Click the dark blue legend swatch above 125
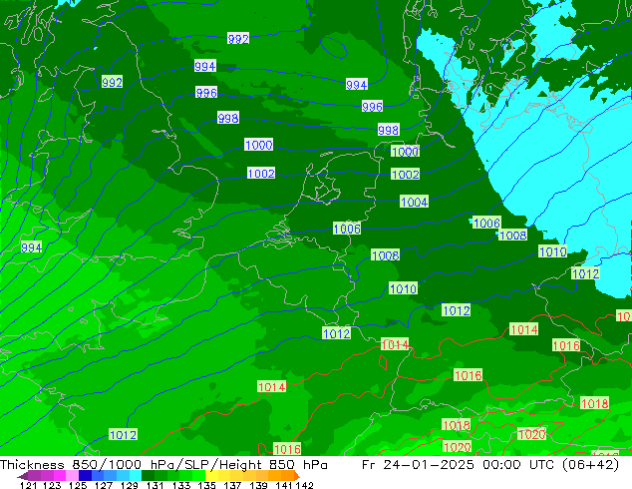Screen dimensions: 632x489 point(85,475)
